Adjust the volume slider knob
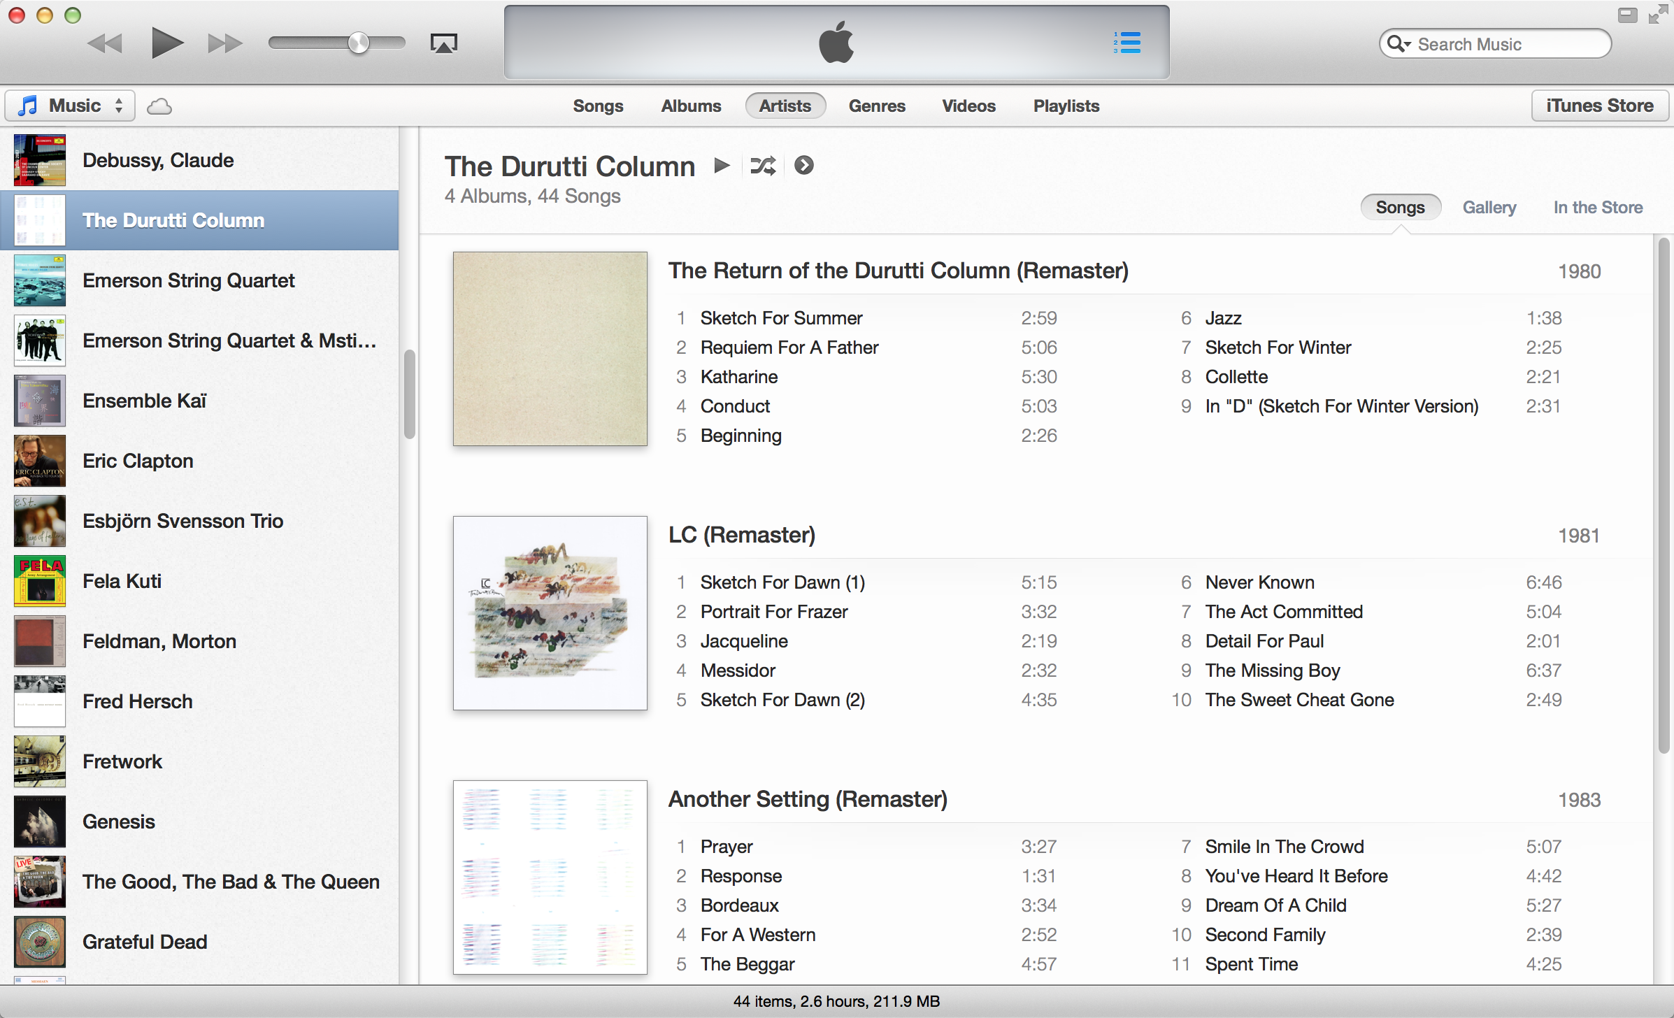 tap(359, 43)
